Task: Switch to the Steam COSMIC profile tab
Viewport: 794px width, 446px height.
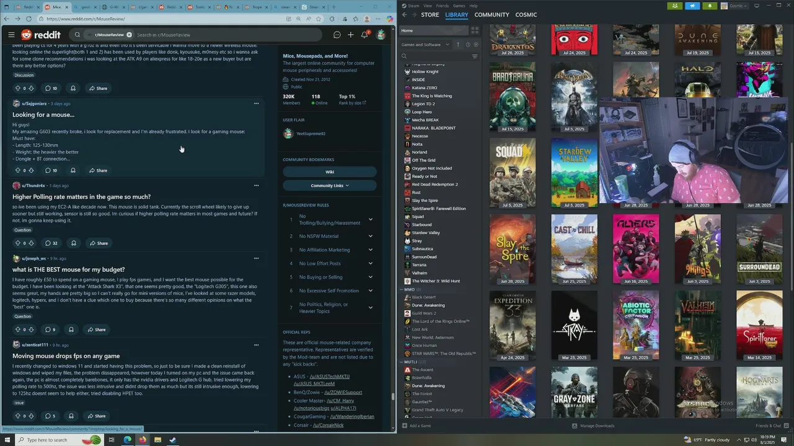Action: tap(526, 14)
